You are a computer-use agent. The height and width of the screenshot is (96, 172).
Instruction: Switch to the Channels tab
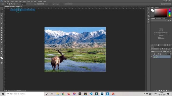[x=157, y=47]
